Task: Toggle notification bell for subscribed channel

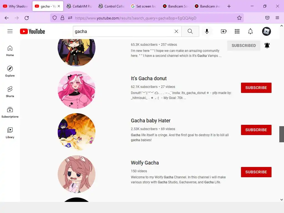Action: 267,45
